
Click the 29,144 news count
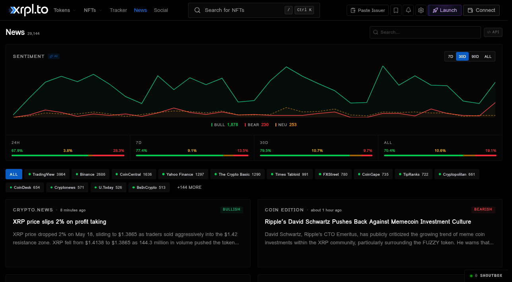tap(33, 34)
